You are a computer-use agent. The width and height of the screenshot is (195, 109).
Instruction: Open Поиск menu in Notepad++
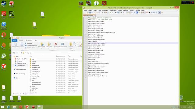point(95,10)
